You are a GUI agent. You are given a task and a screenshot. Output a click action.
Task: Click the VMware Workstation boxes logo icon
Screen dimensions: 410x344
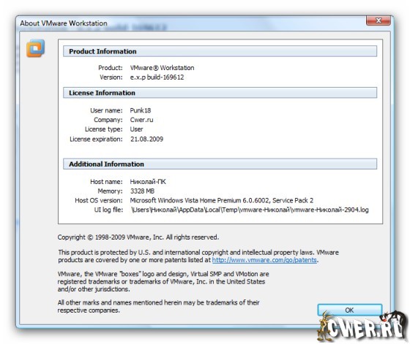(35, 48)
